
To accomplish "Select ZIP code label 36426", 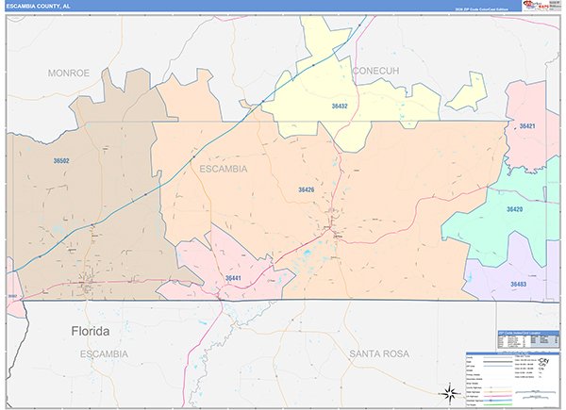I will point(306,189).
